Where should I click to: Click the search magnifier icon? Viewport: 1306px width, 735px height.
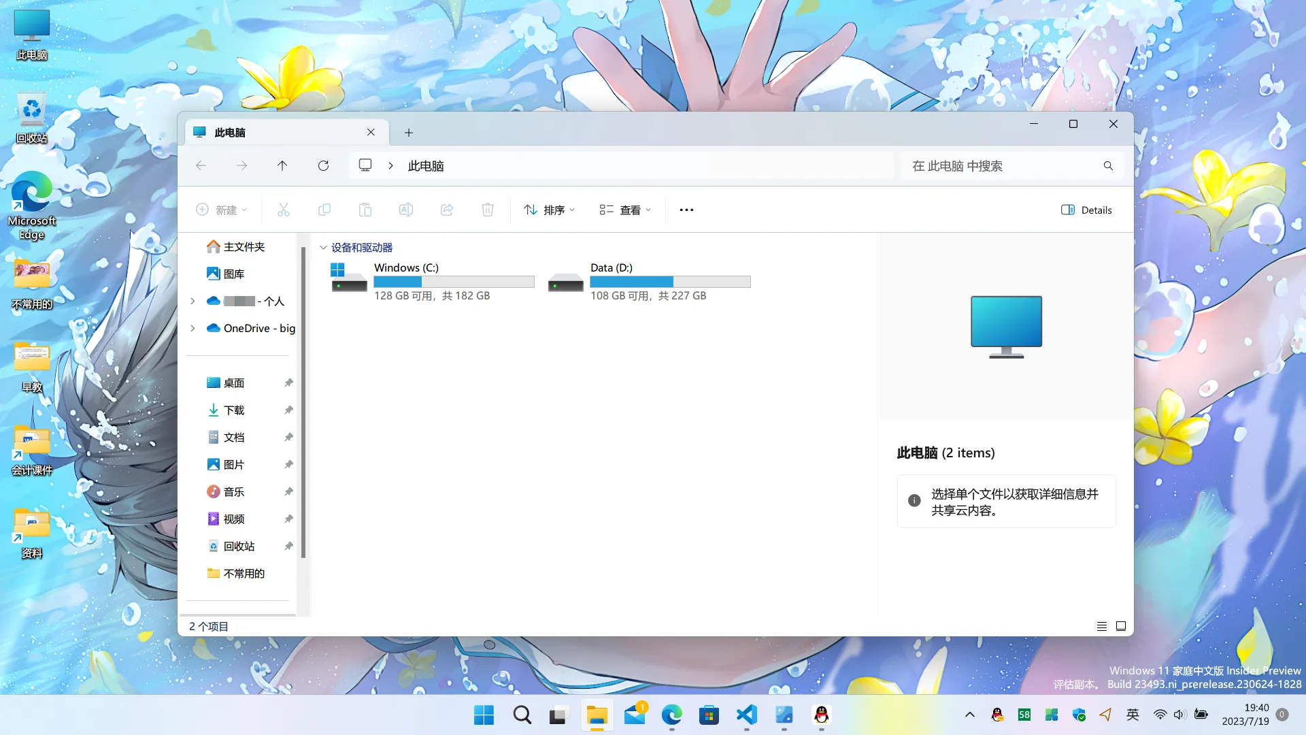click(1108, 166)
